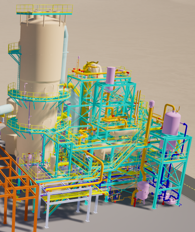Select the light blue horizontal duct at left
Screen dimensions: 195x232
(x=7, y=109)
